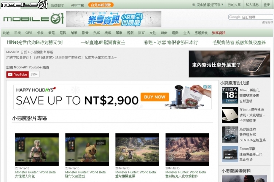
Task: Open the 相機 navigation menu
Action: pos(40,33)
